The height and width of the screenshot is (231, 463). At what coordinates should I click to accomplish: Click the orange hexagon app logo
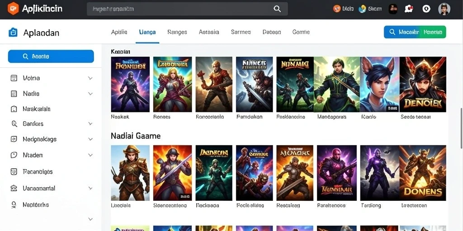click(x=13, y=9)
